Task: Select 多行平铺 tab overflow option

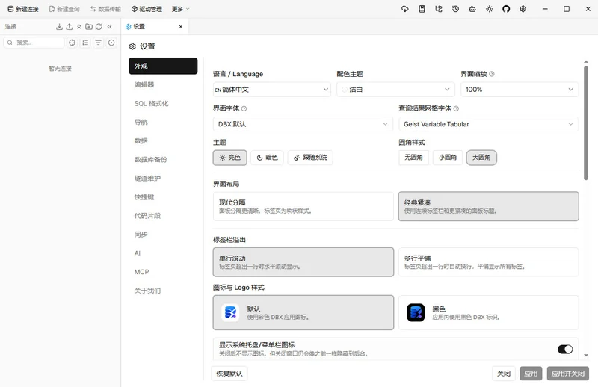Action: point(489,262)
